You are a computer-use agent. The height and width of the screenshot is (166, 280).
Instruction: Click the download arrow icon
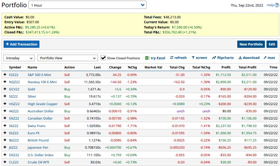point(240,58)
